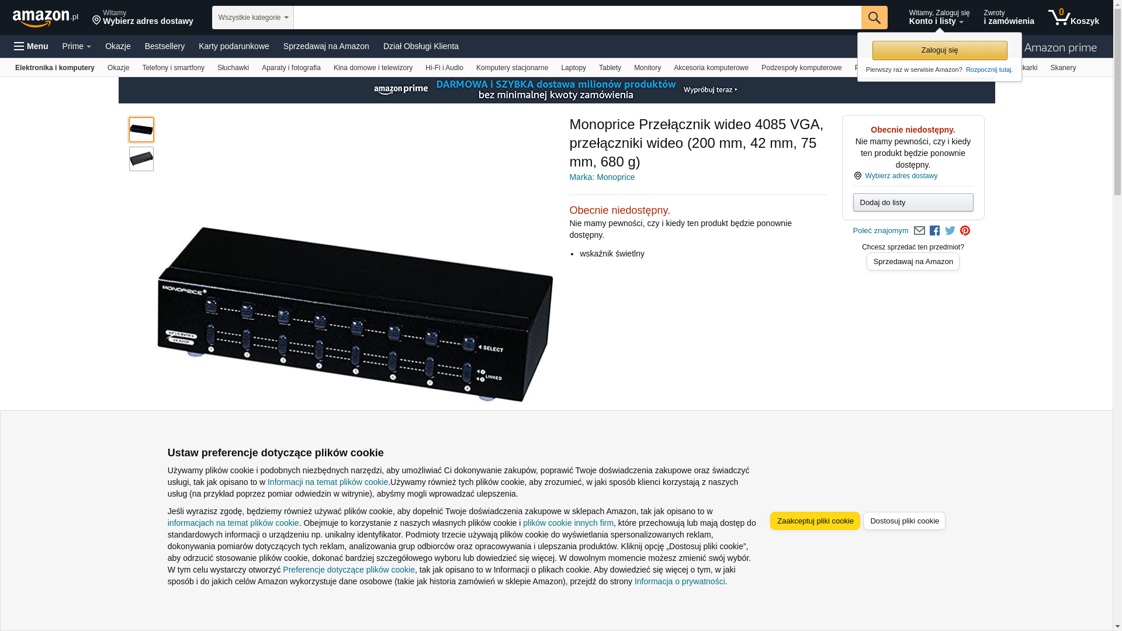Click Wybierz adres dostawy in buy box

coord(901,176)
